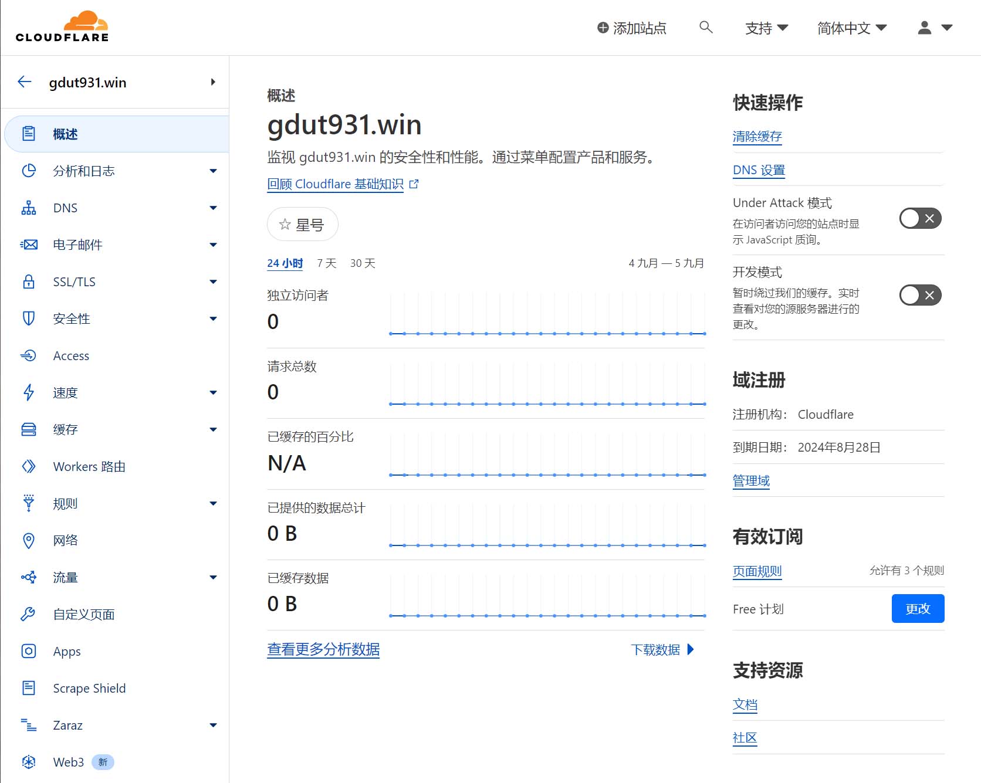
Task: Click the 安全性 shield icon
Action: tap(29, 318)
